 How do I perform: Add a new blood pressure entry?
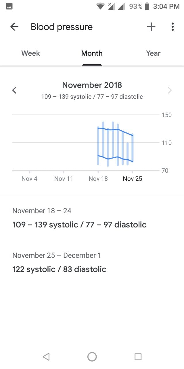(x=151, y=27)
